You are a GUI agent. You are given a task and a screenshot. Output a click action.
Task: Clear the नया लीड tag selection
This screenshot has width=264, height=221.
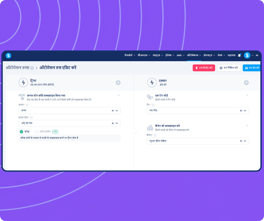coord(241,111)
